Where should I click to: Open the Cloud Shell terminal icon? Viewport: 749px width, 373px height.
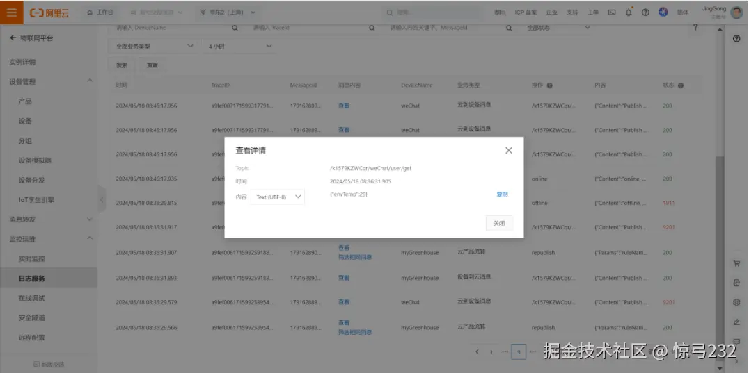pyautogui.click(x=611, y=13)
